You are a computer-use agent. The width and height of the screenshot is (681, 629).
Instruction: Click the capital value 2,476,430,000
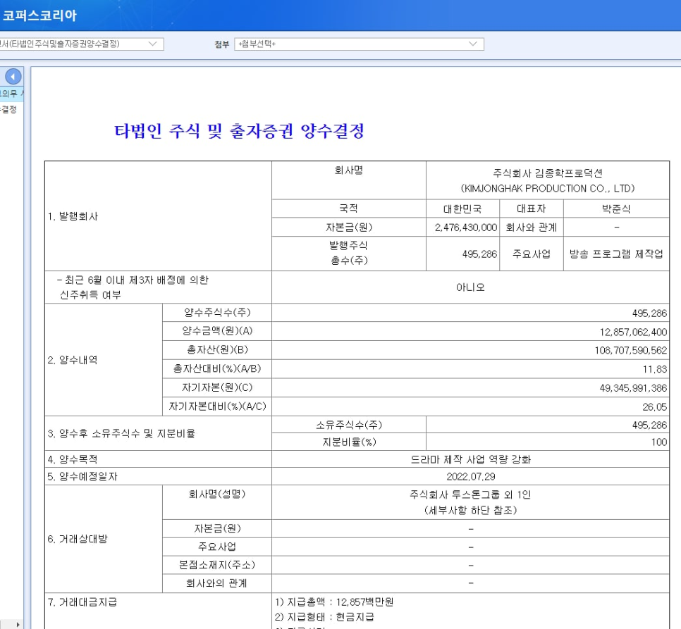click(465, 228)
